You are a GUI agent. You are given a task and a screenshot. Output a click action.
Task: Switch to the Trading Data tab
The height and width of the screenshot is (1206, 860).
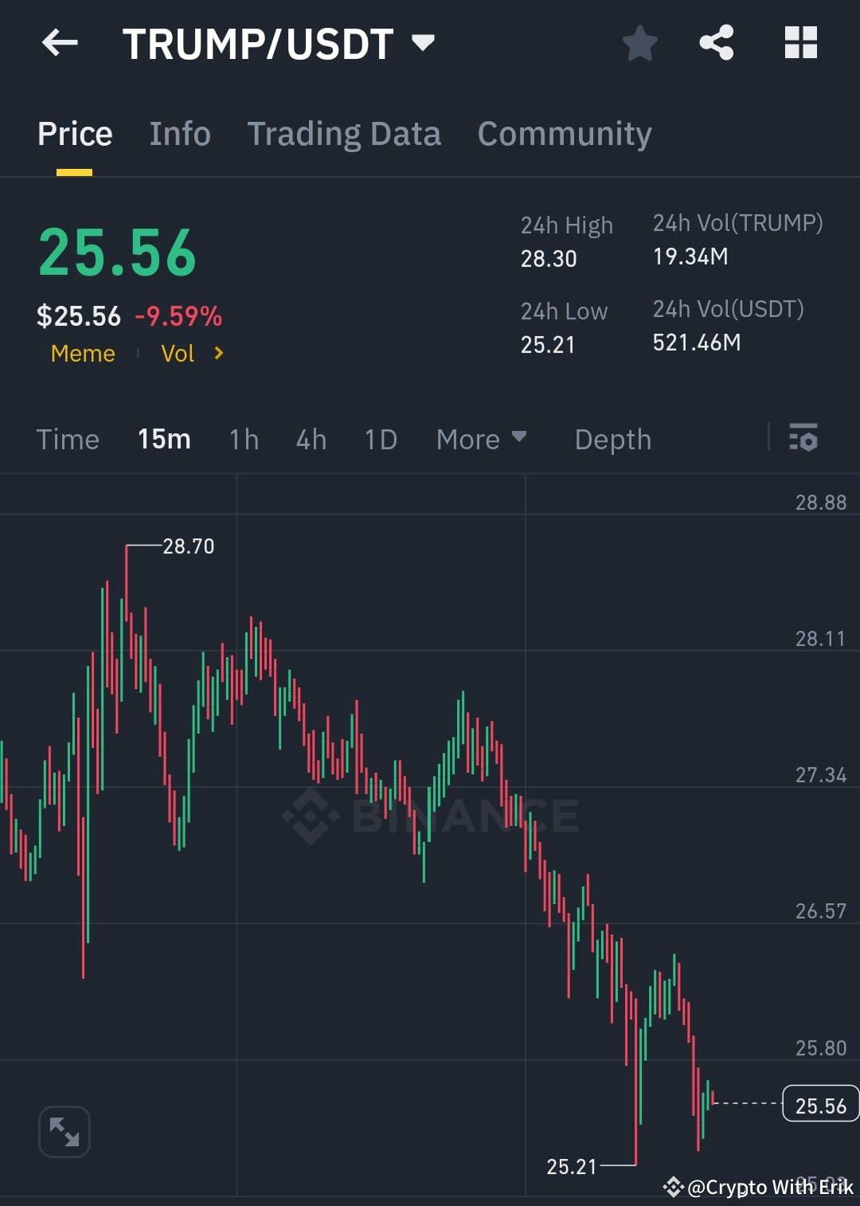coord(344,133)
